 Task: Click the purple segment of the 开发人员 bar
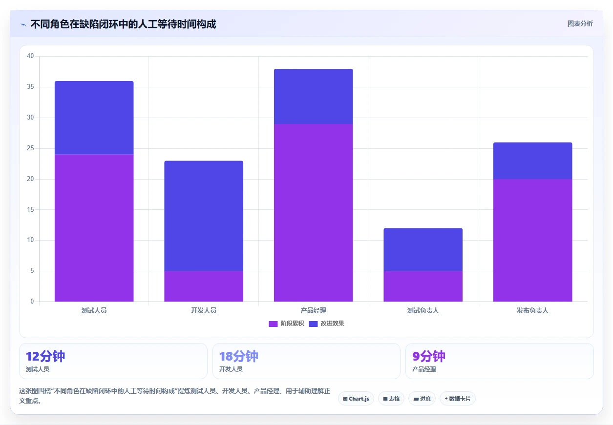coord(204,286)
